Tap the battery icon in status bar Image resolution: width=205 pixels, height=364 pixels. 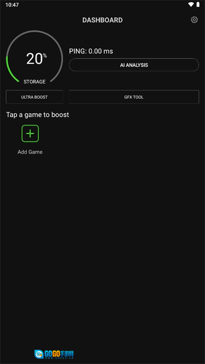coord(198,5)
